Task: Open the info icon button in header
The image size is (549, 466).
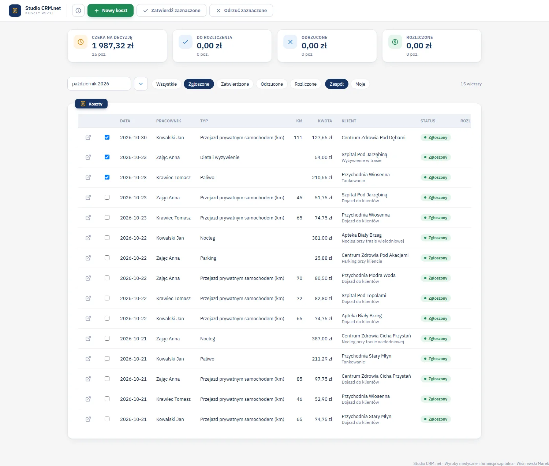Action: (78, 11)
